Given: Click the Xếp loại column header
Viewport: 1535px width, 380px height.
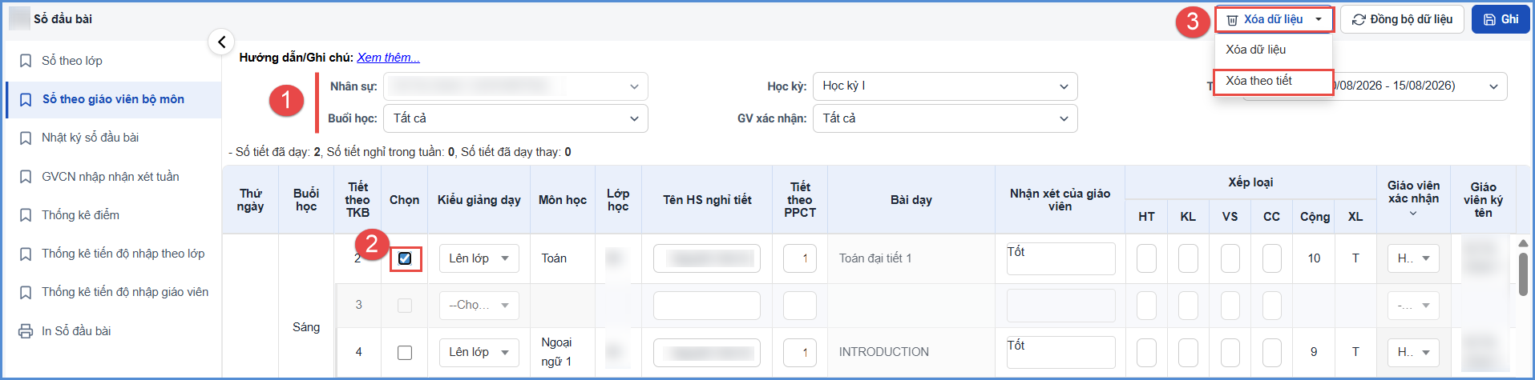Looking at the screenshot, I should tap(1250, 182).
